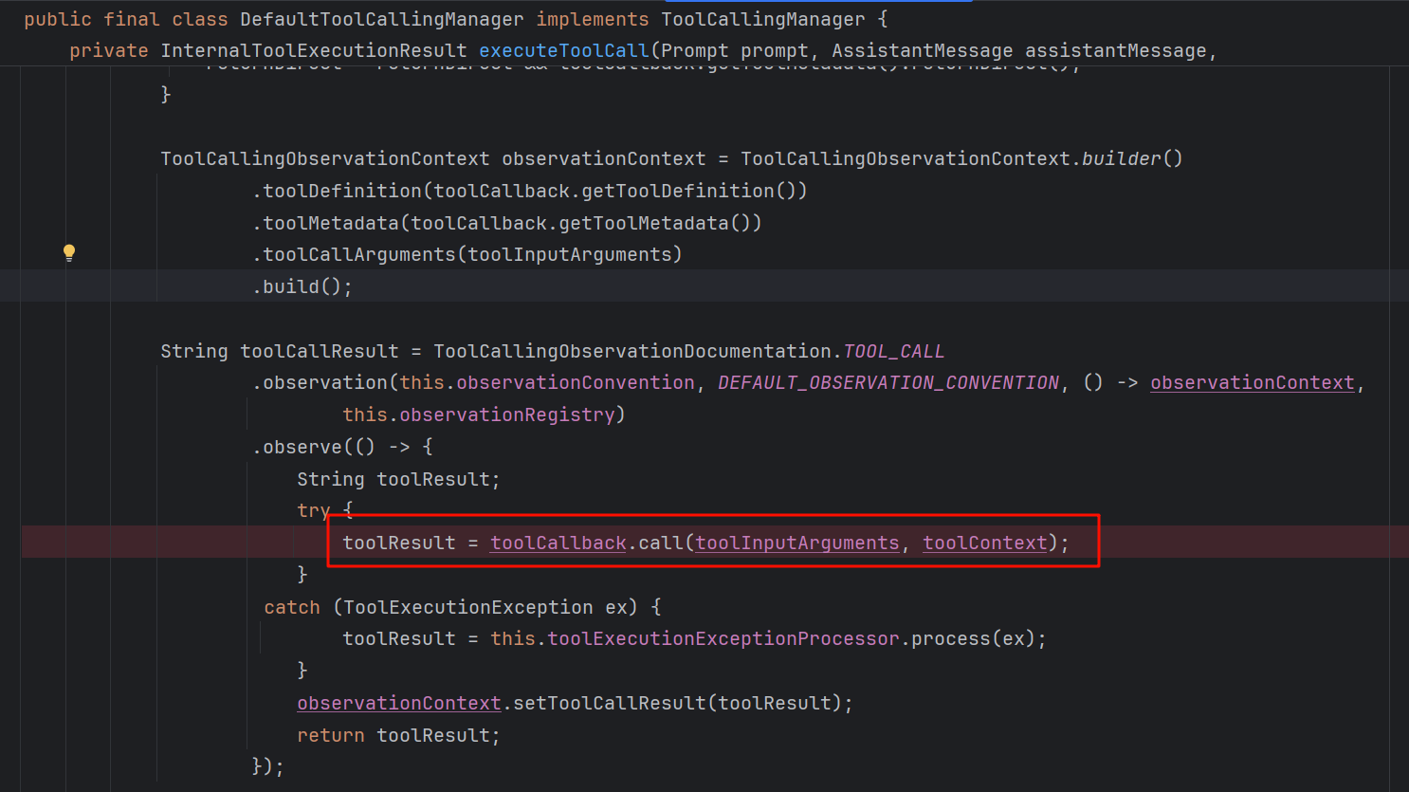Screen dimensions: 1409x792
Task: Click the setToolCallResult method call
Action: 610,703
